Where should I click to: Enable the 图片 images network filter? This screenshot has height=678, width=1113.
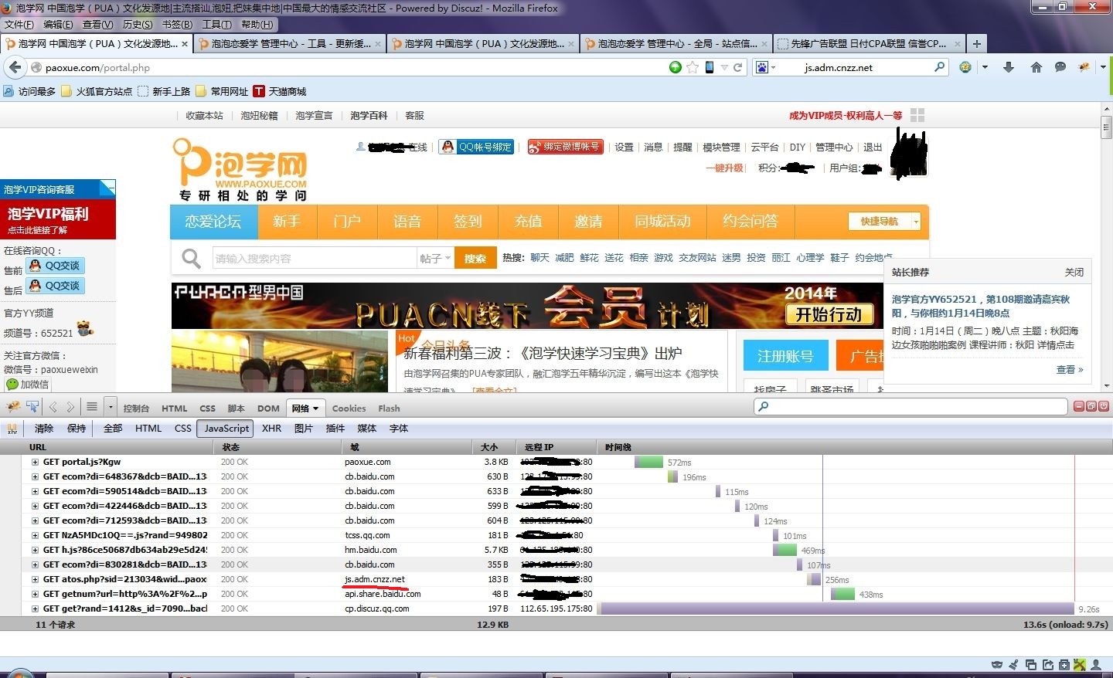pos(304,429)
